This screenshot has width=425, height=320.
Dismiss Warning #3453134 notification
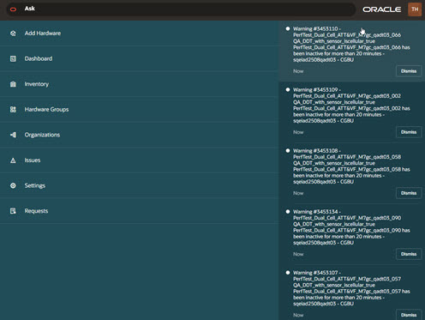click(x=409, y=254)
